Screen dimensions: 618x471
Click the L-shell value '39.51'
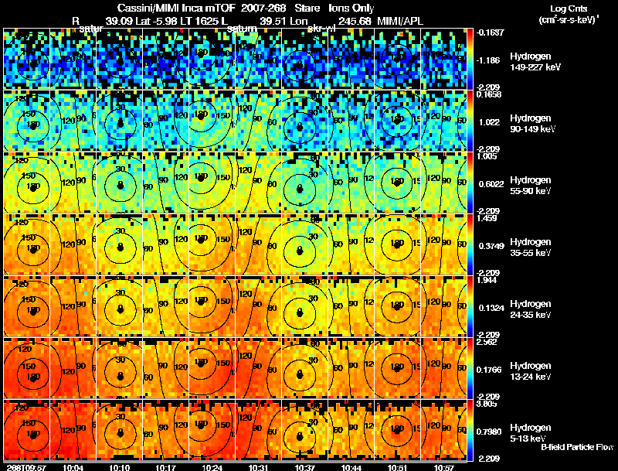[273, 22]
